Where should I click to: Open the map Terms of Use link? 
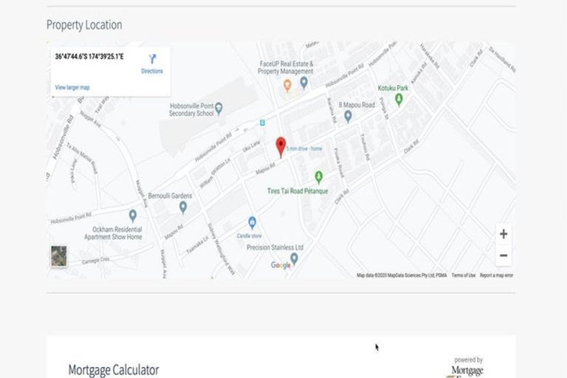463,275
